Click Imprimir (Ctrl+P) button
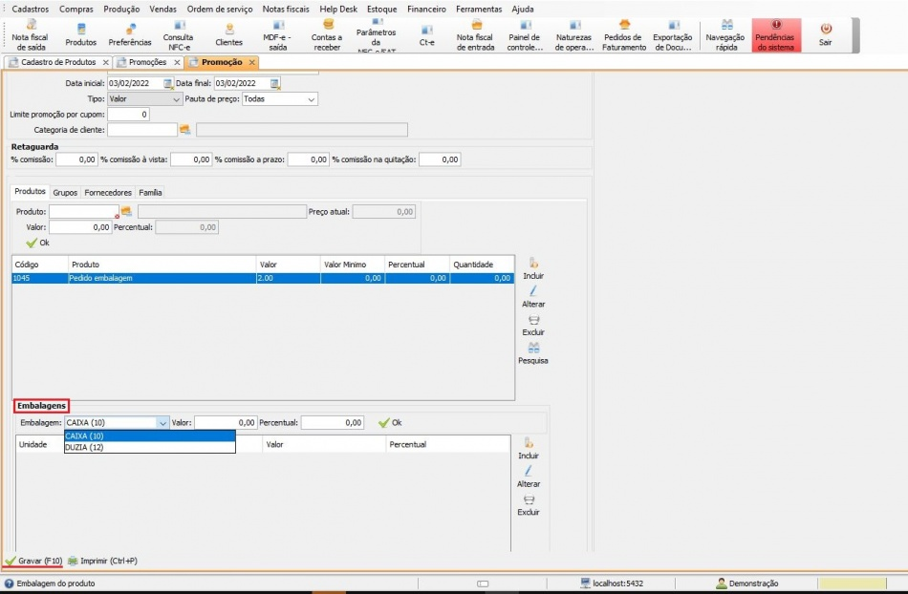Viewport: 908px width, 594px height. (102, 561)
